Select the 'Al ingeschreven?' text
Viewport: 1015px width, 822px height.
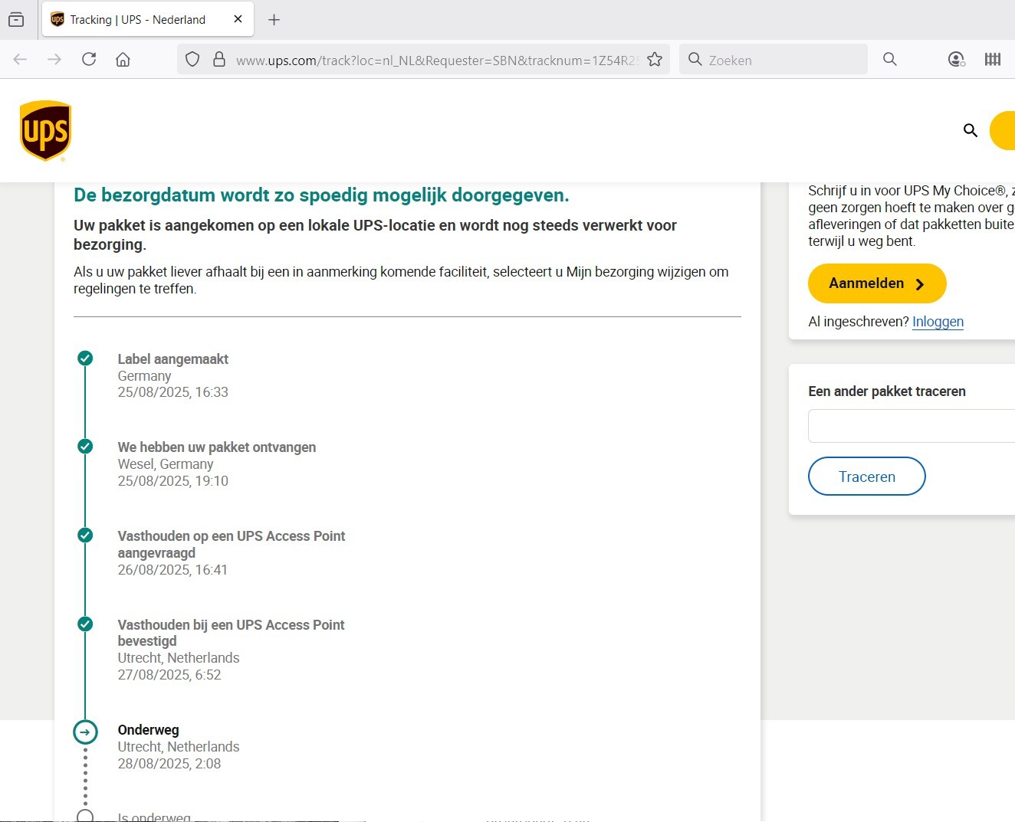pyautogui.click(x=859, y=322)
